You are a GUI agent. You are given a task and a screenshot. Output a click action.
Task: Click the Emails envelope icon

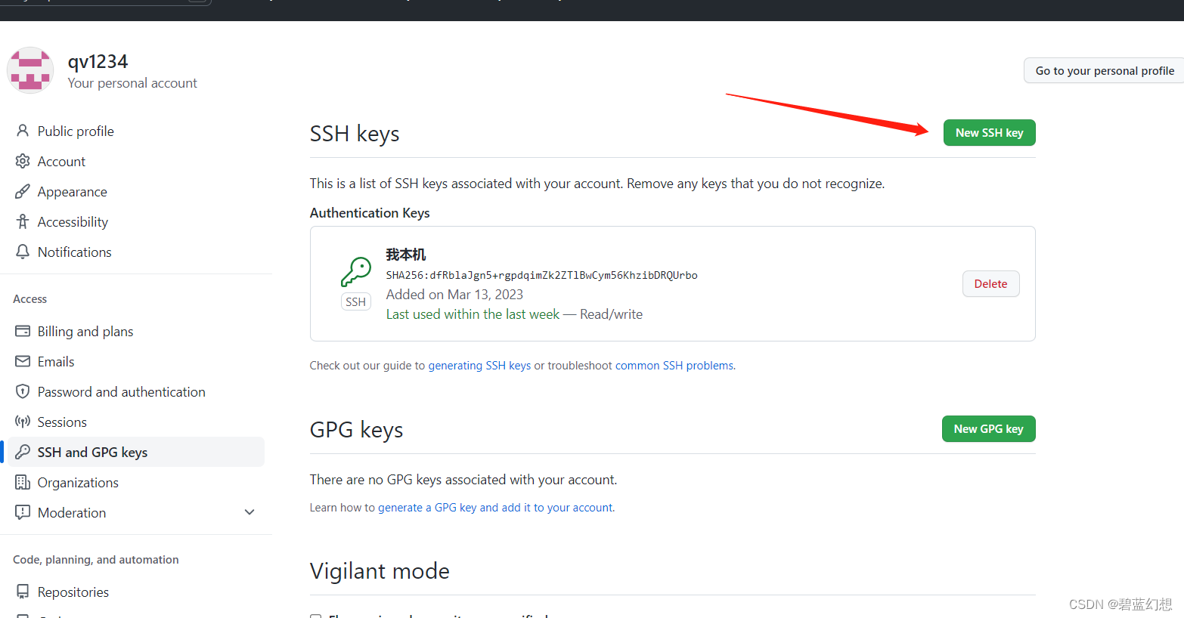[x=23, y=361]
